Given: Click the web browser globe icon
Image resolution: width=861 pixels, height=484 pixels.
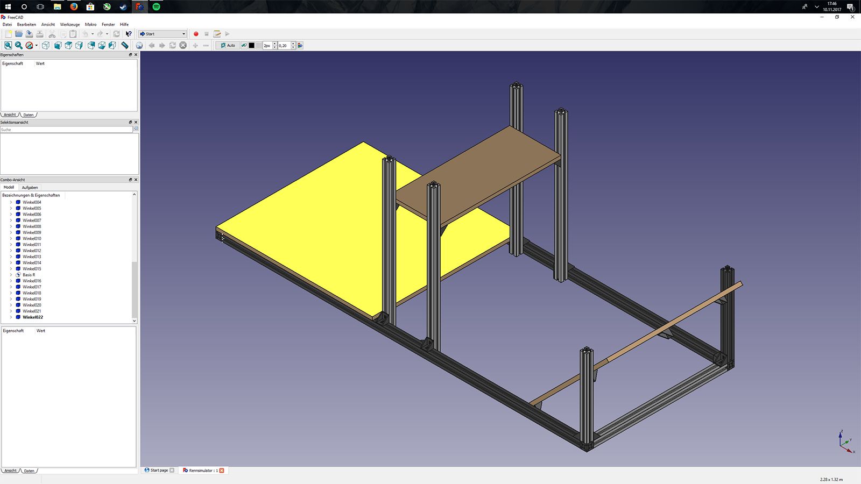Looking at the screenshot, I should click(139, 46).
